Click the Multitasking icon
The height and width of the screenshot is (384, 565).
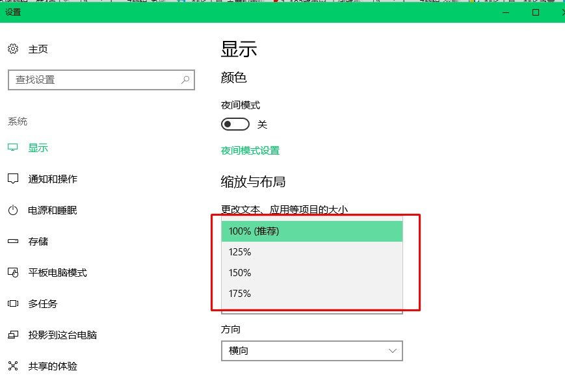point(13,304)
